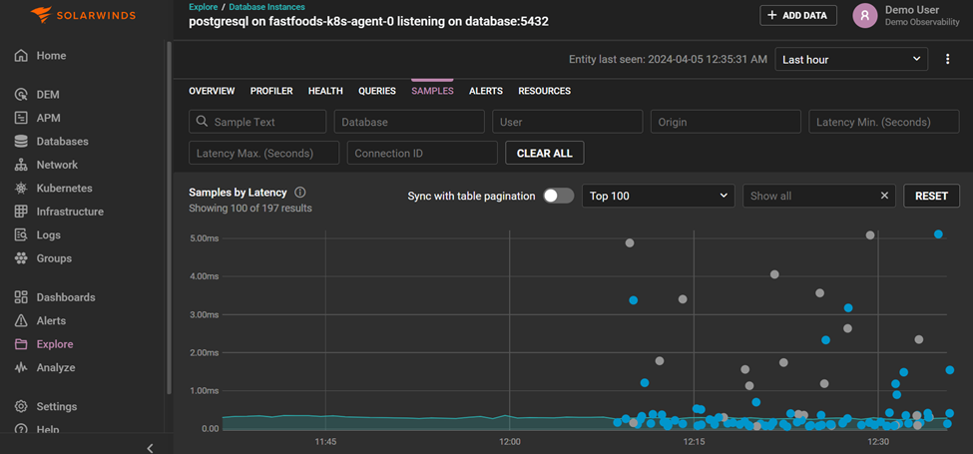
Task: Open the Network sidebar icon
Action: 21,165
